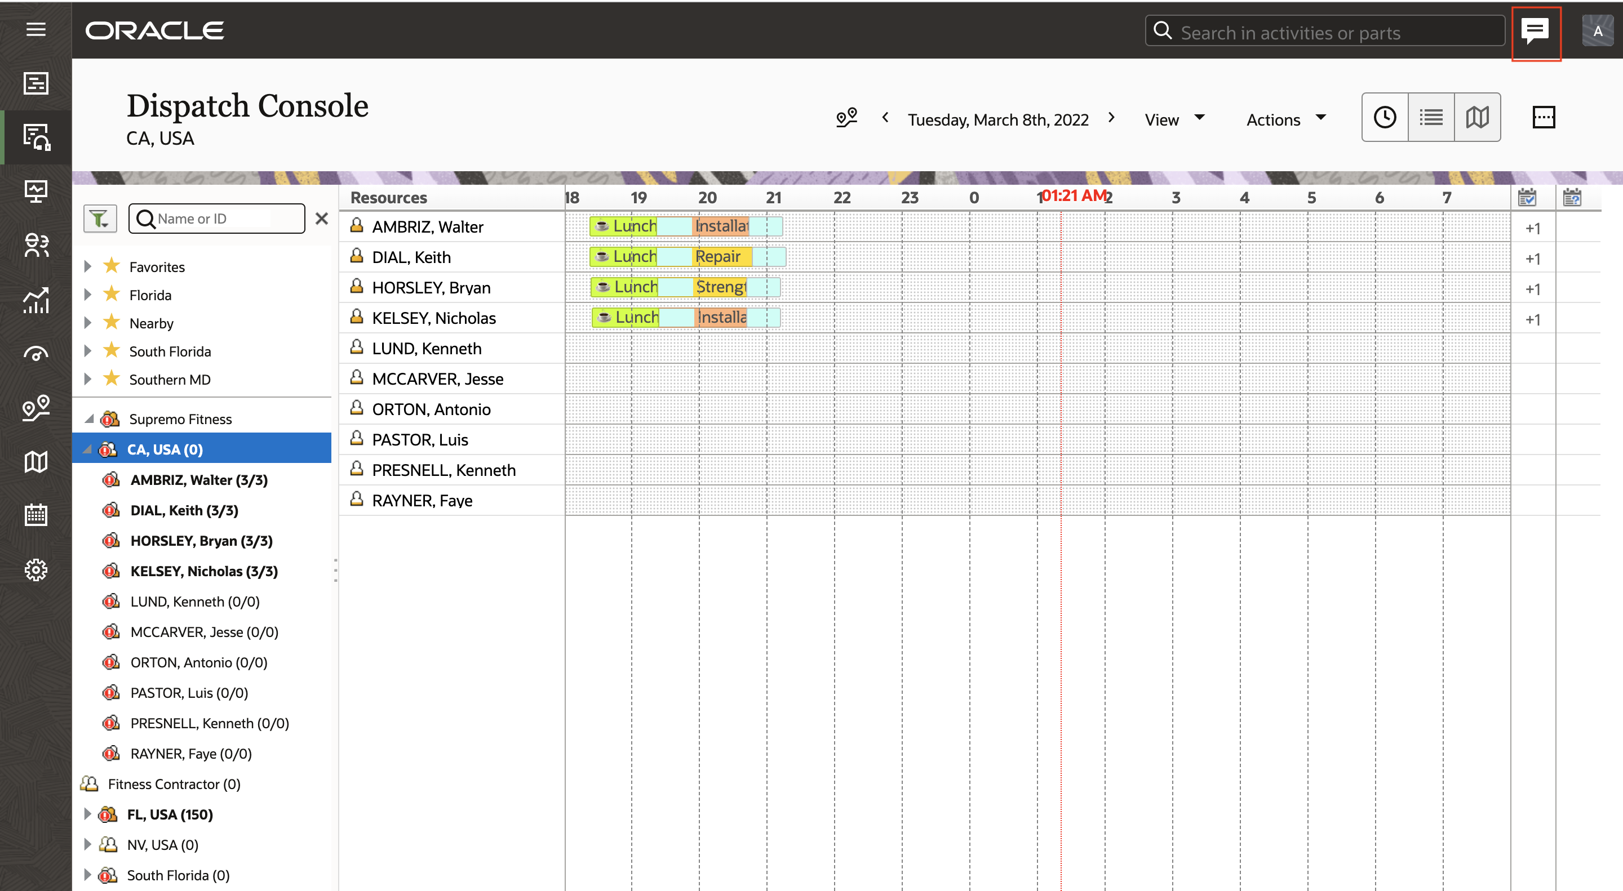Open the routing map pins icon beside date

point(846,118)
